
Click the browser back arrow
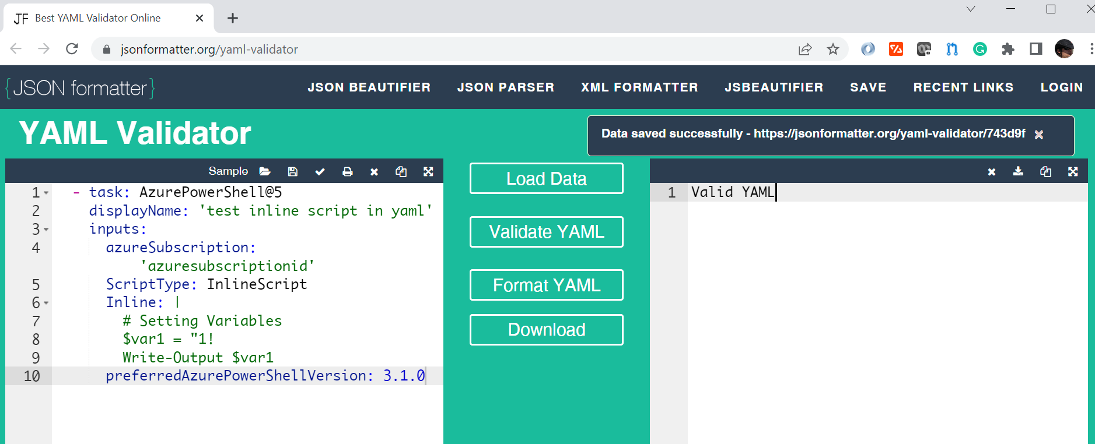16,48
